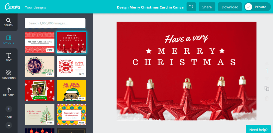The image size is (273, 133).
Task: Click the Need help? button
Action: (258, 130)
